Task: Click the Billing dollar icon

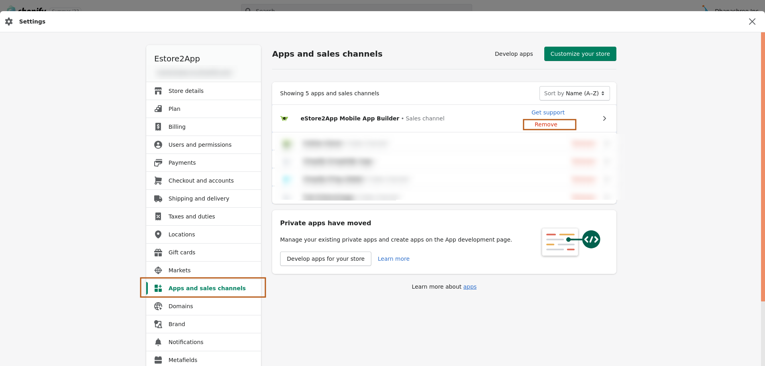Action: (158, 127)
